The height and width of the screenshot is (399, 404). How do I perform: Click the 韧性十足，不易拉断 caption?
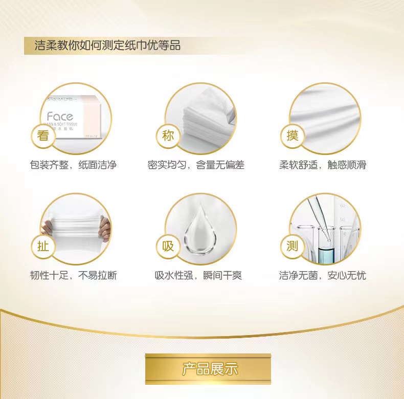[x=74, y=275]
